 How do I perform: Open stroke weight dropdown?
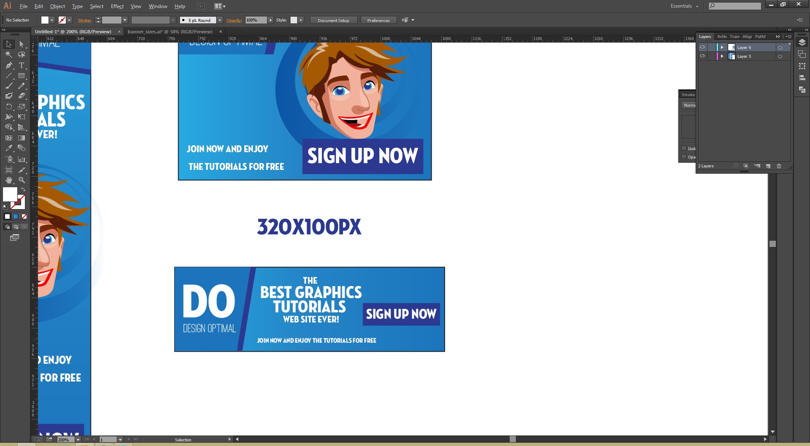point(125,20)
